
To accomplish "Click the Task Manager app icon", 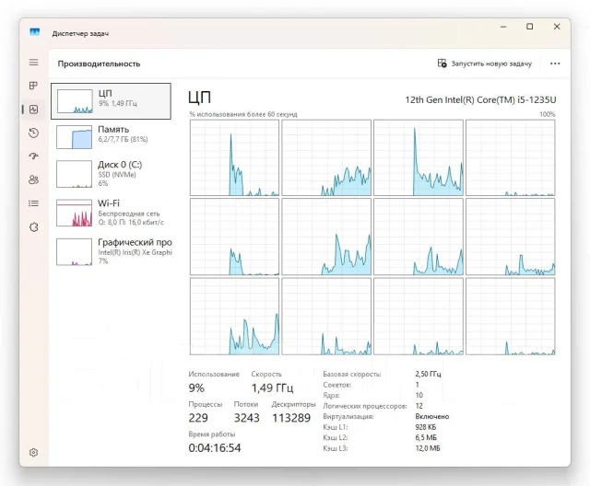I will [35, 32].
